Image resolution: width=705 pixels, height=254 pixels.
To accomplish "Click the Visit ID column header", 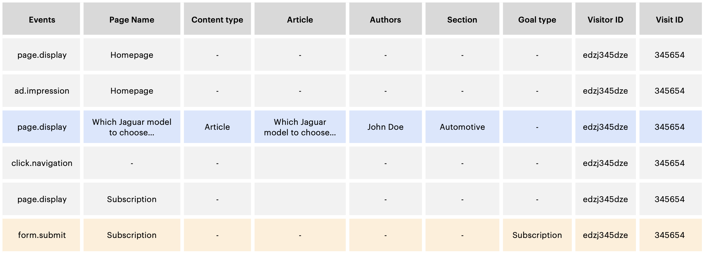I will point(669,20).
